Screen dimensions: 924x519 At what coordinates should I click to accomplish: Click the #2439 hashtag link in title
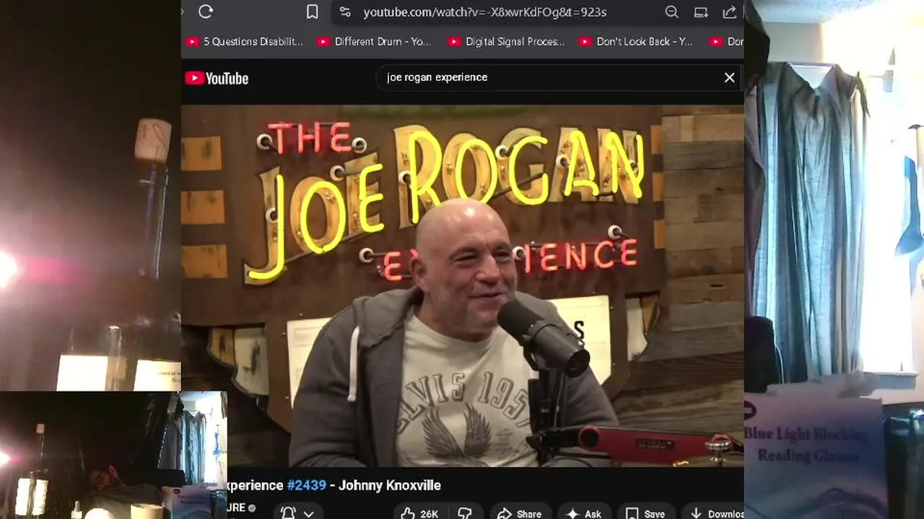click(307, 485)
